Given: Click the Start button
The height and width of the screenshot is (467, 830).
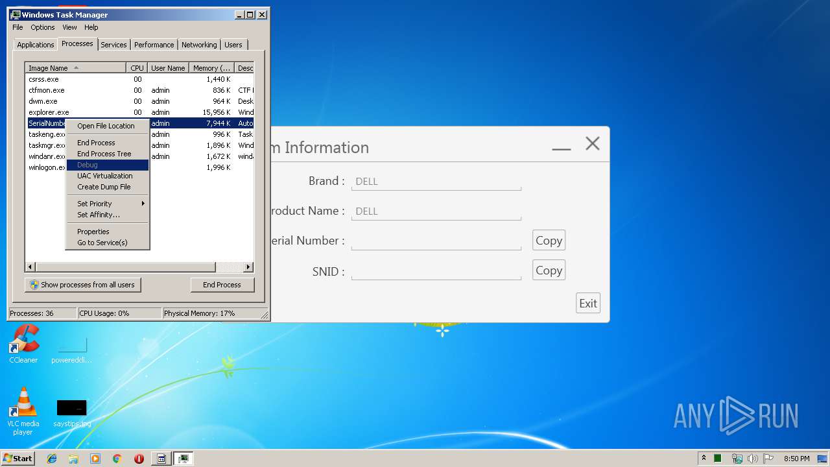Looking at the screenshot, I should point(18,459).
